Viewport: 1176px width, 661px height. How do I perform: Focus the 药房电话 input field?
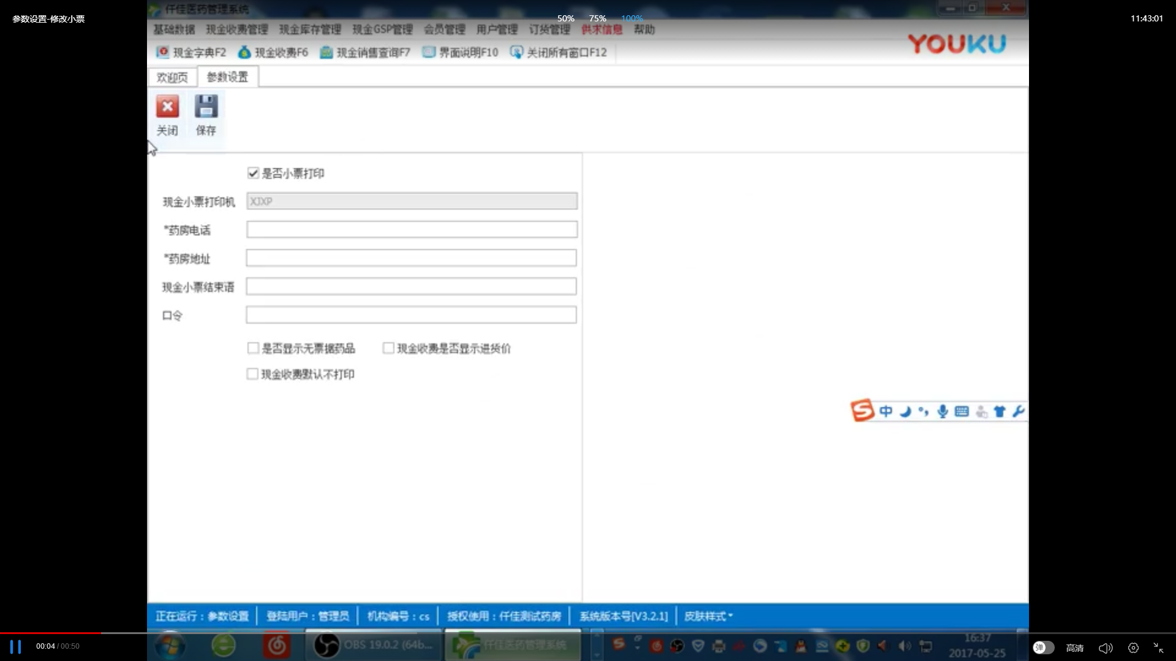point(412,230)
